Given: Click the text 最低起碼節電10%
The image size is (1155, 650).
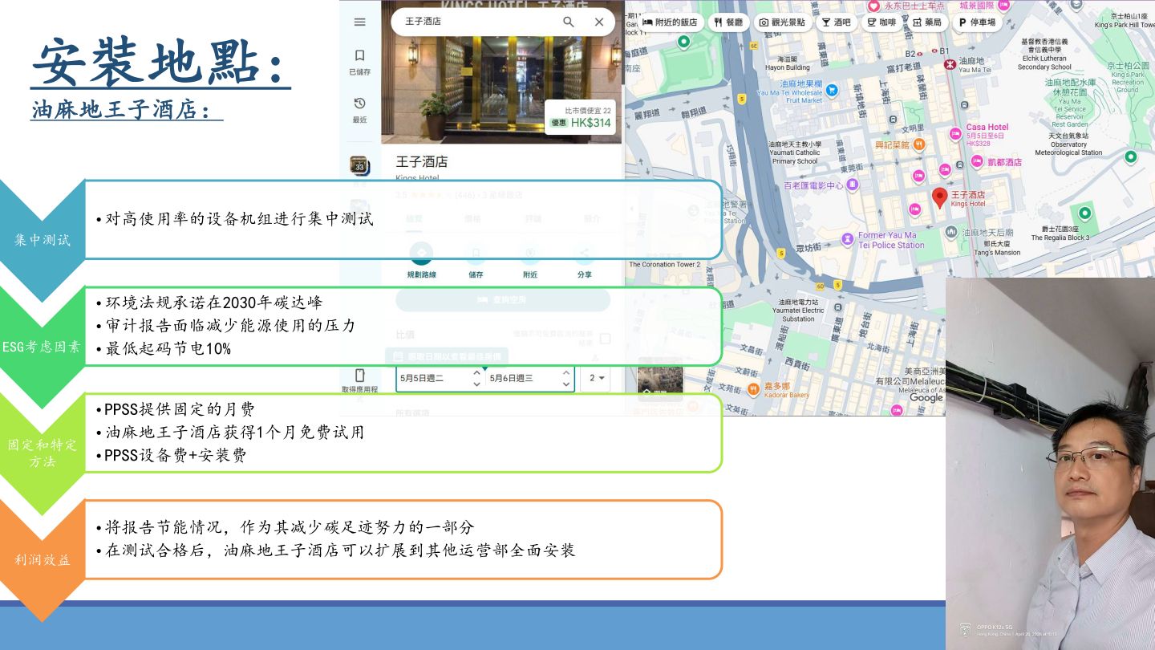Looking at the screenshot, I should [168, 348].
